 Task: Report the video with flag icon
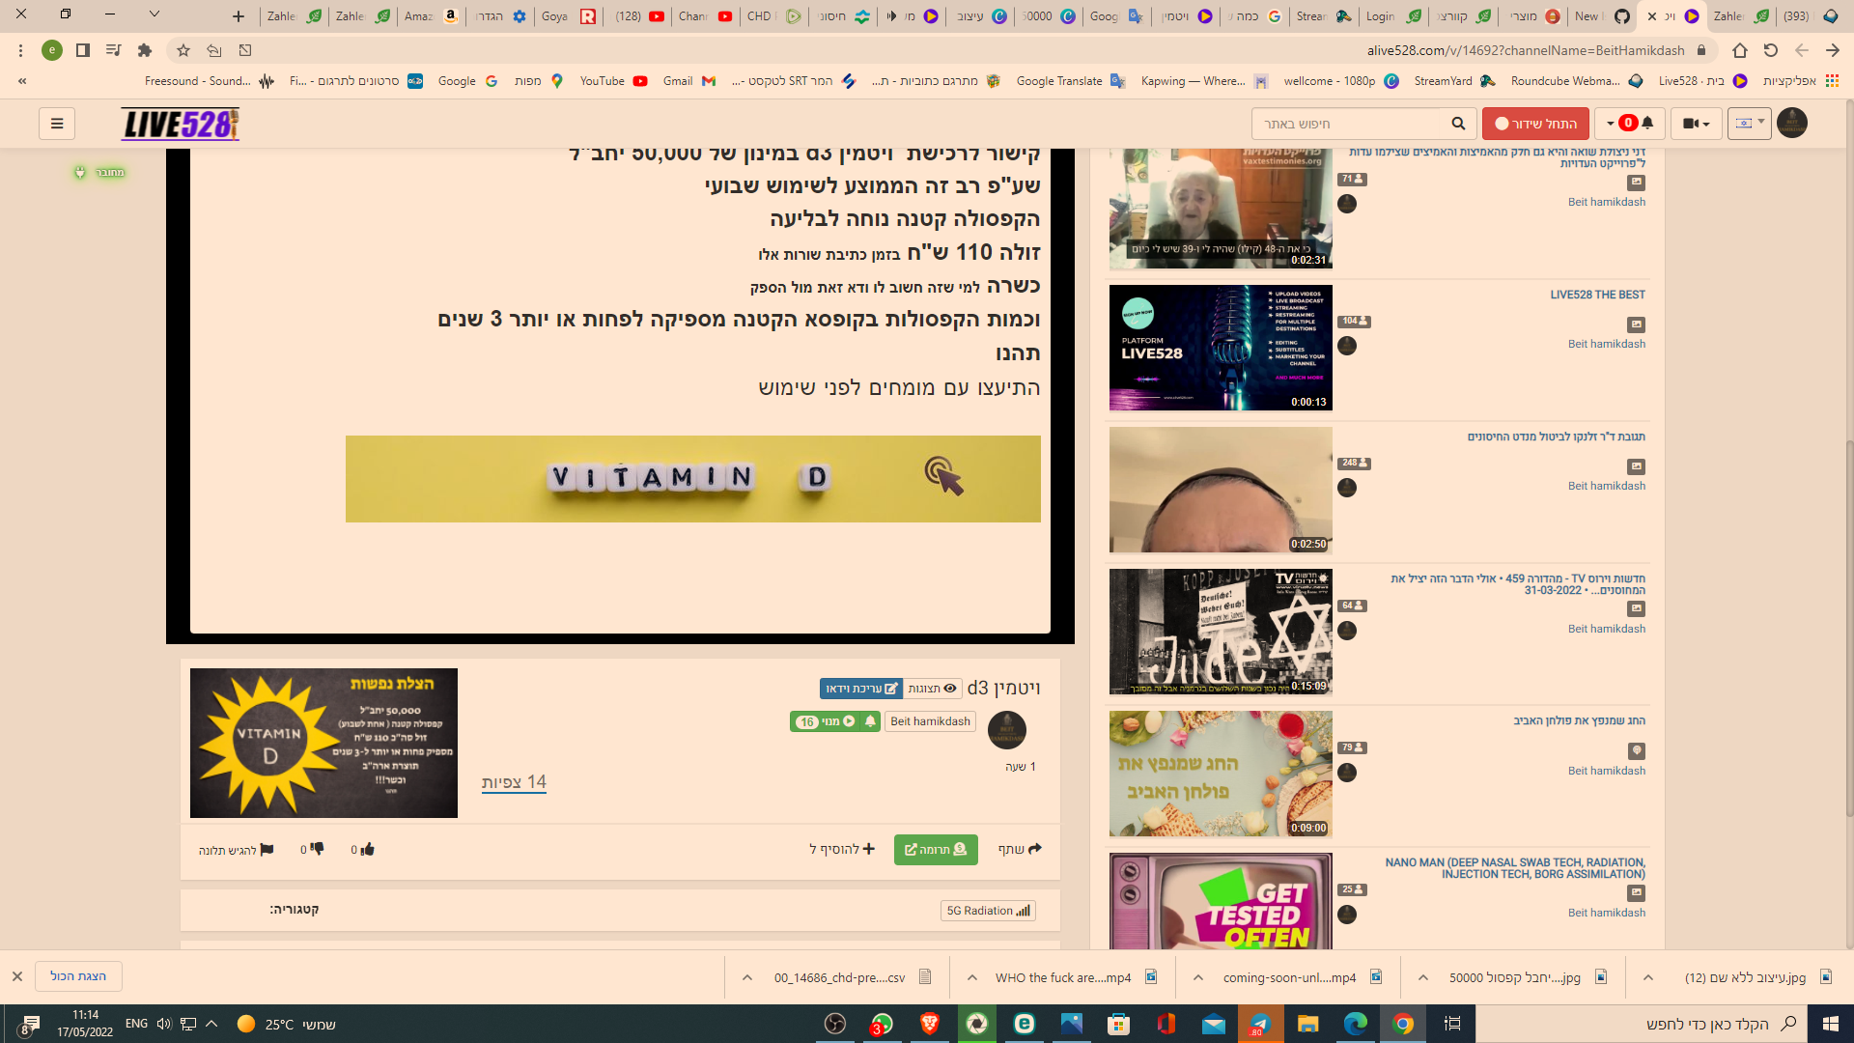pyautogui.click(x=237, y=850)
